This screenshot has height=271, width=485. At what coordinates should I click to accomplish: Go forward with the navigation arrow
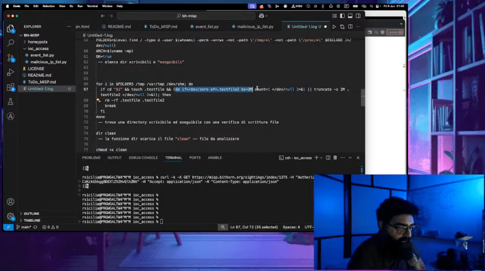click(x=111, y=16)
